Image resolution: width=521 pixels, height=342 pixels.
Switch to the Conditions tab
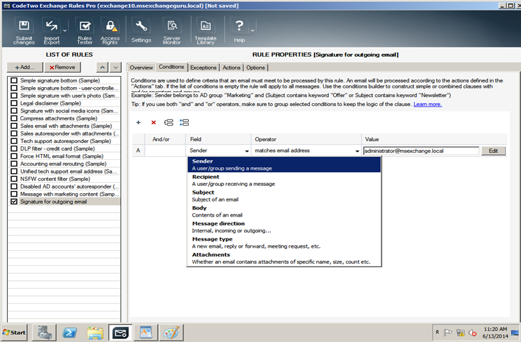click(x=171, y=67)
